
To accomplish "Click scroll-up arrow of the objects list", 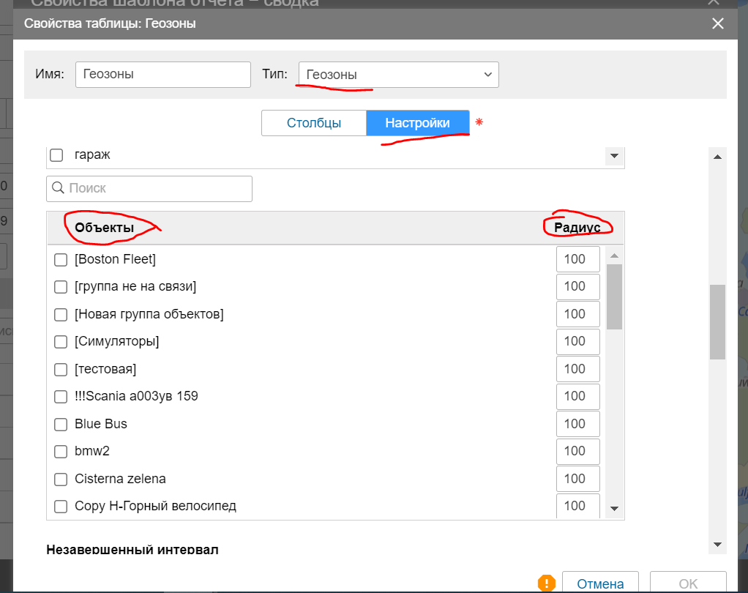I will pos(615,256).
